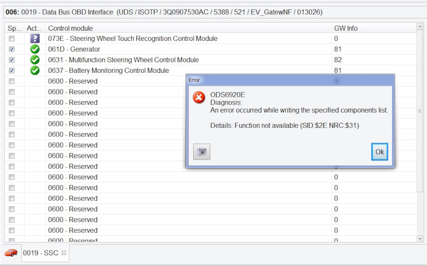Click GW Info value 82 for module 0631
The width and height of the screenshot is (427, 266).
coord(338,60)
